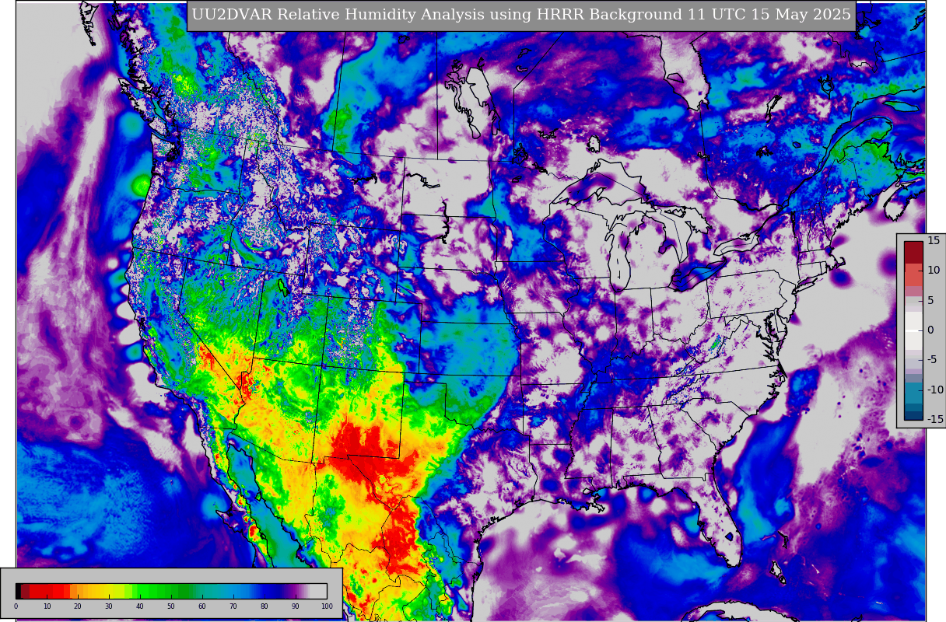Click the '60' label on humidity colorbar
This screenshot has width=946, height=622.
pos(202,606)
